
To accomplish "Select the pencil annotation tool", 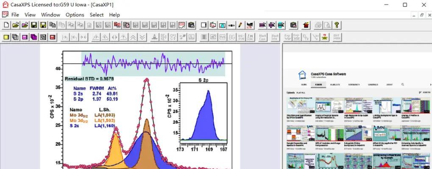I will click(x=240, y=25).
